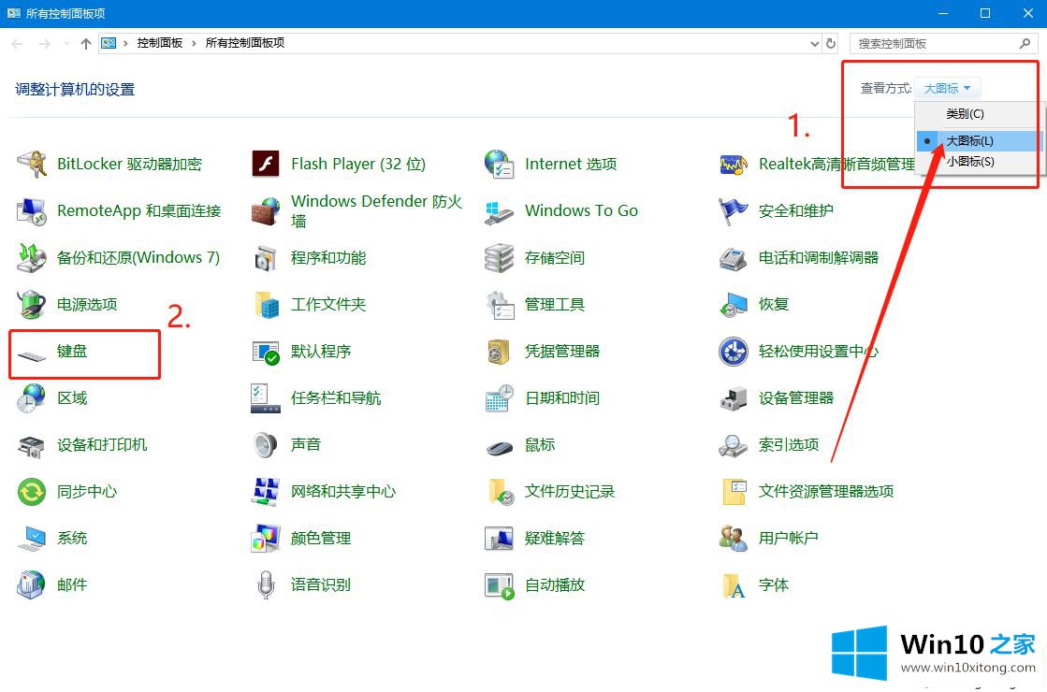1047x692 pixels.
Task: Open 工作文件夹 icon
Action: point(267,304)
